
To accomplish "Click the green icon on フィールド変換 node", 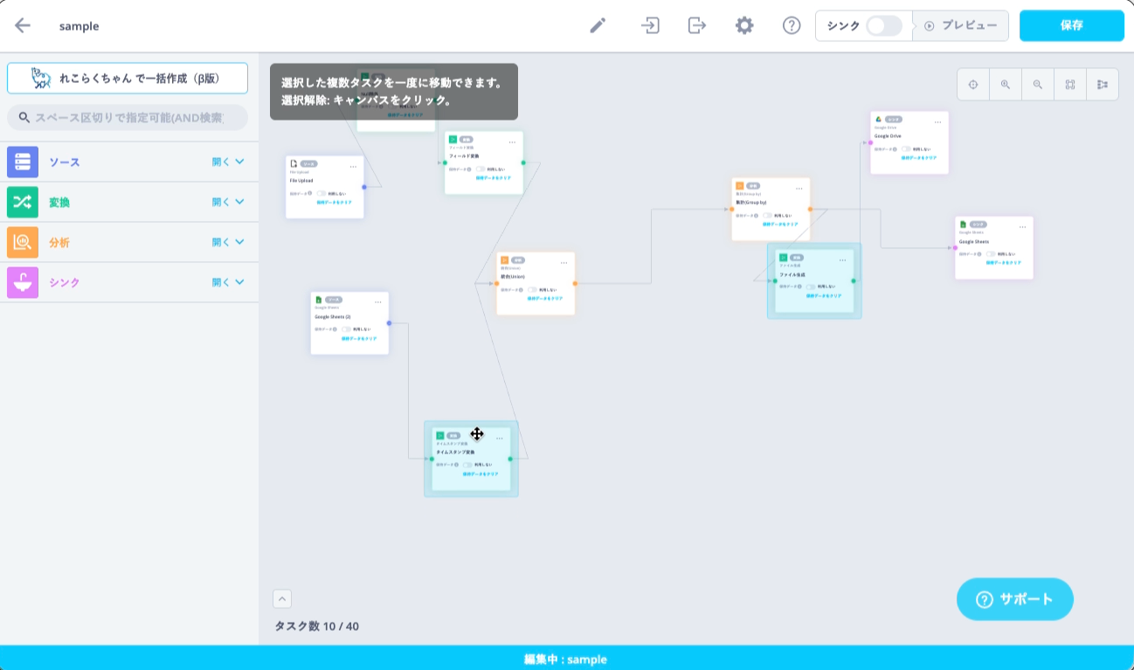I will [453, 139].
